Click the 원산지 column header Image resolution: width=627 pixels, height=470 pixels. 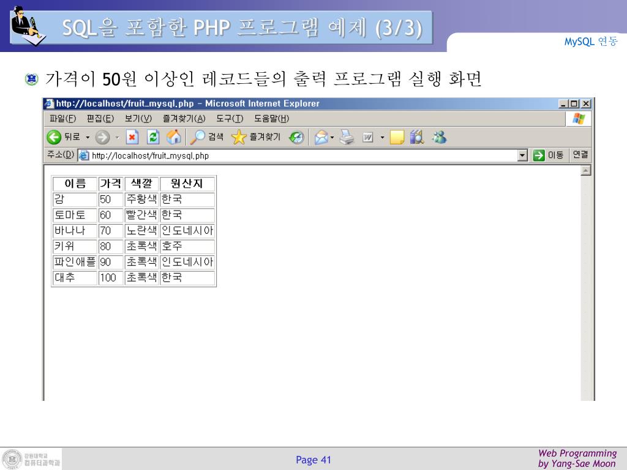(x=187, y=184)
